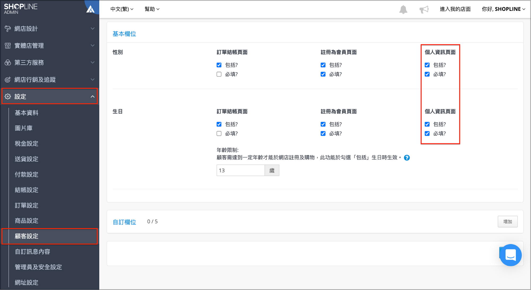Viewport: 531px width, 290px height.
Task: Go to 稅金設定
Action: pos(27,144)
